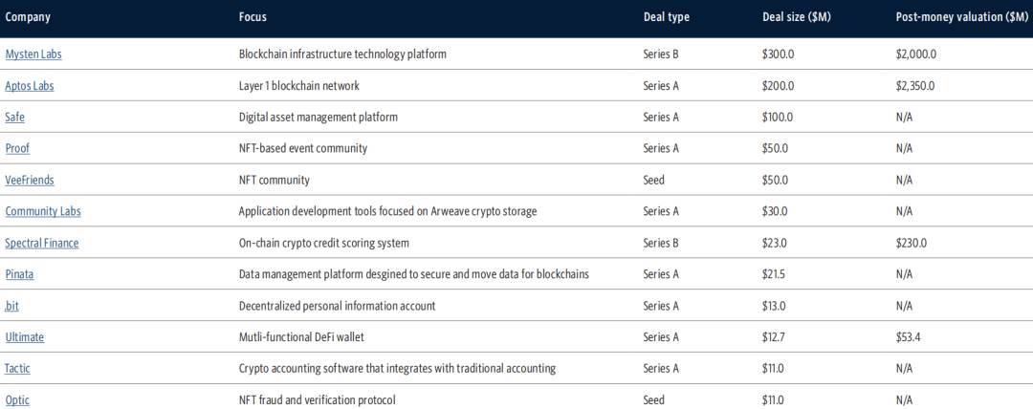Open the Aptos Labs link
Viewport: 1033px width, 409px height.
[30, 86]
